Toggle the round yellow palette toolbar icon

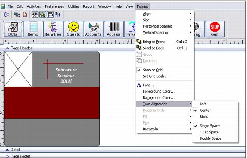click(x=43, y=15)
